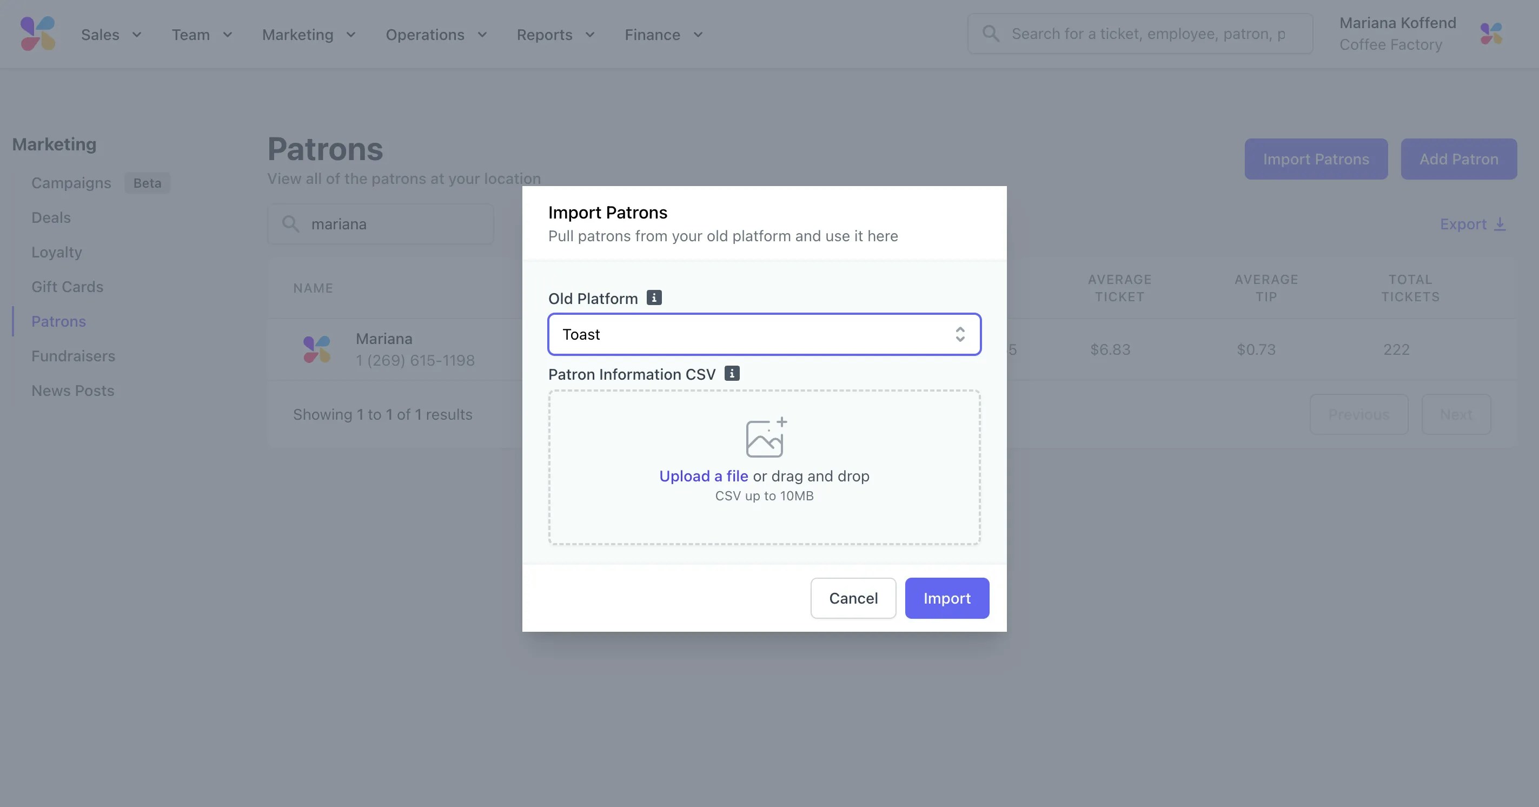Click the Beta badge beside Campaigns
Viewport: 1539px width, 807px height.
pos(148,183)
